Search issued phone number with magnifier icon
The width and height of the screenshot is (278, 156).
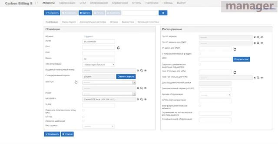pos(142,70)
